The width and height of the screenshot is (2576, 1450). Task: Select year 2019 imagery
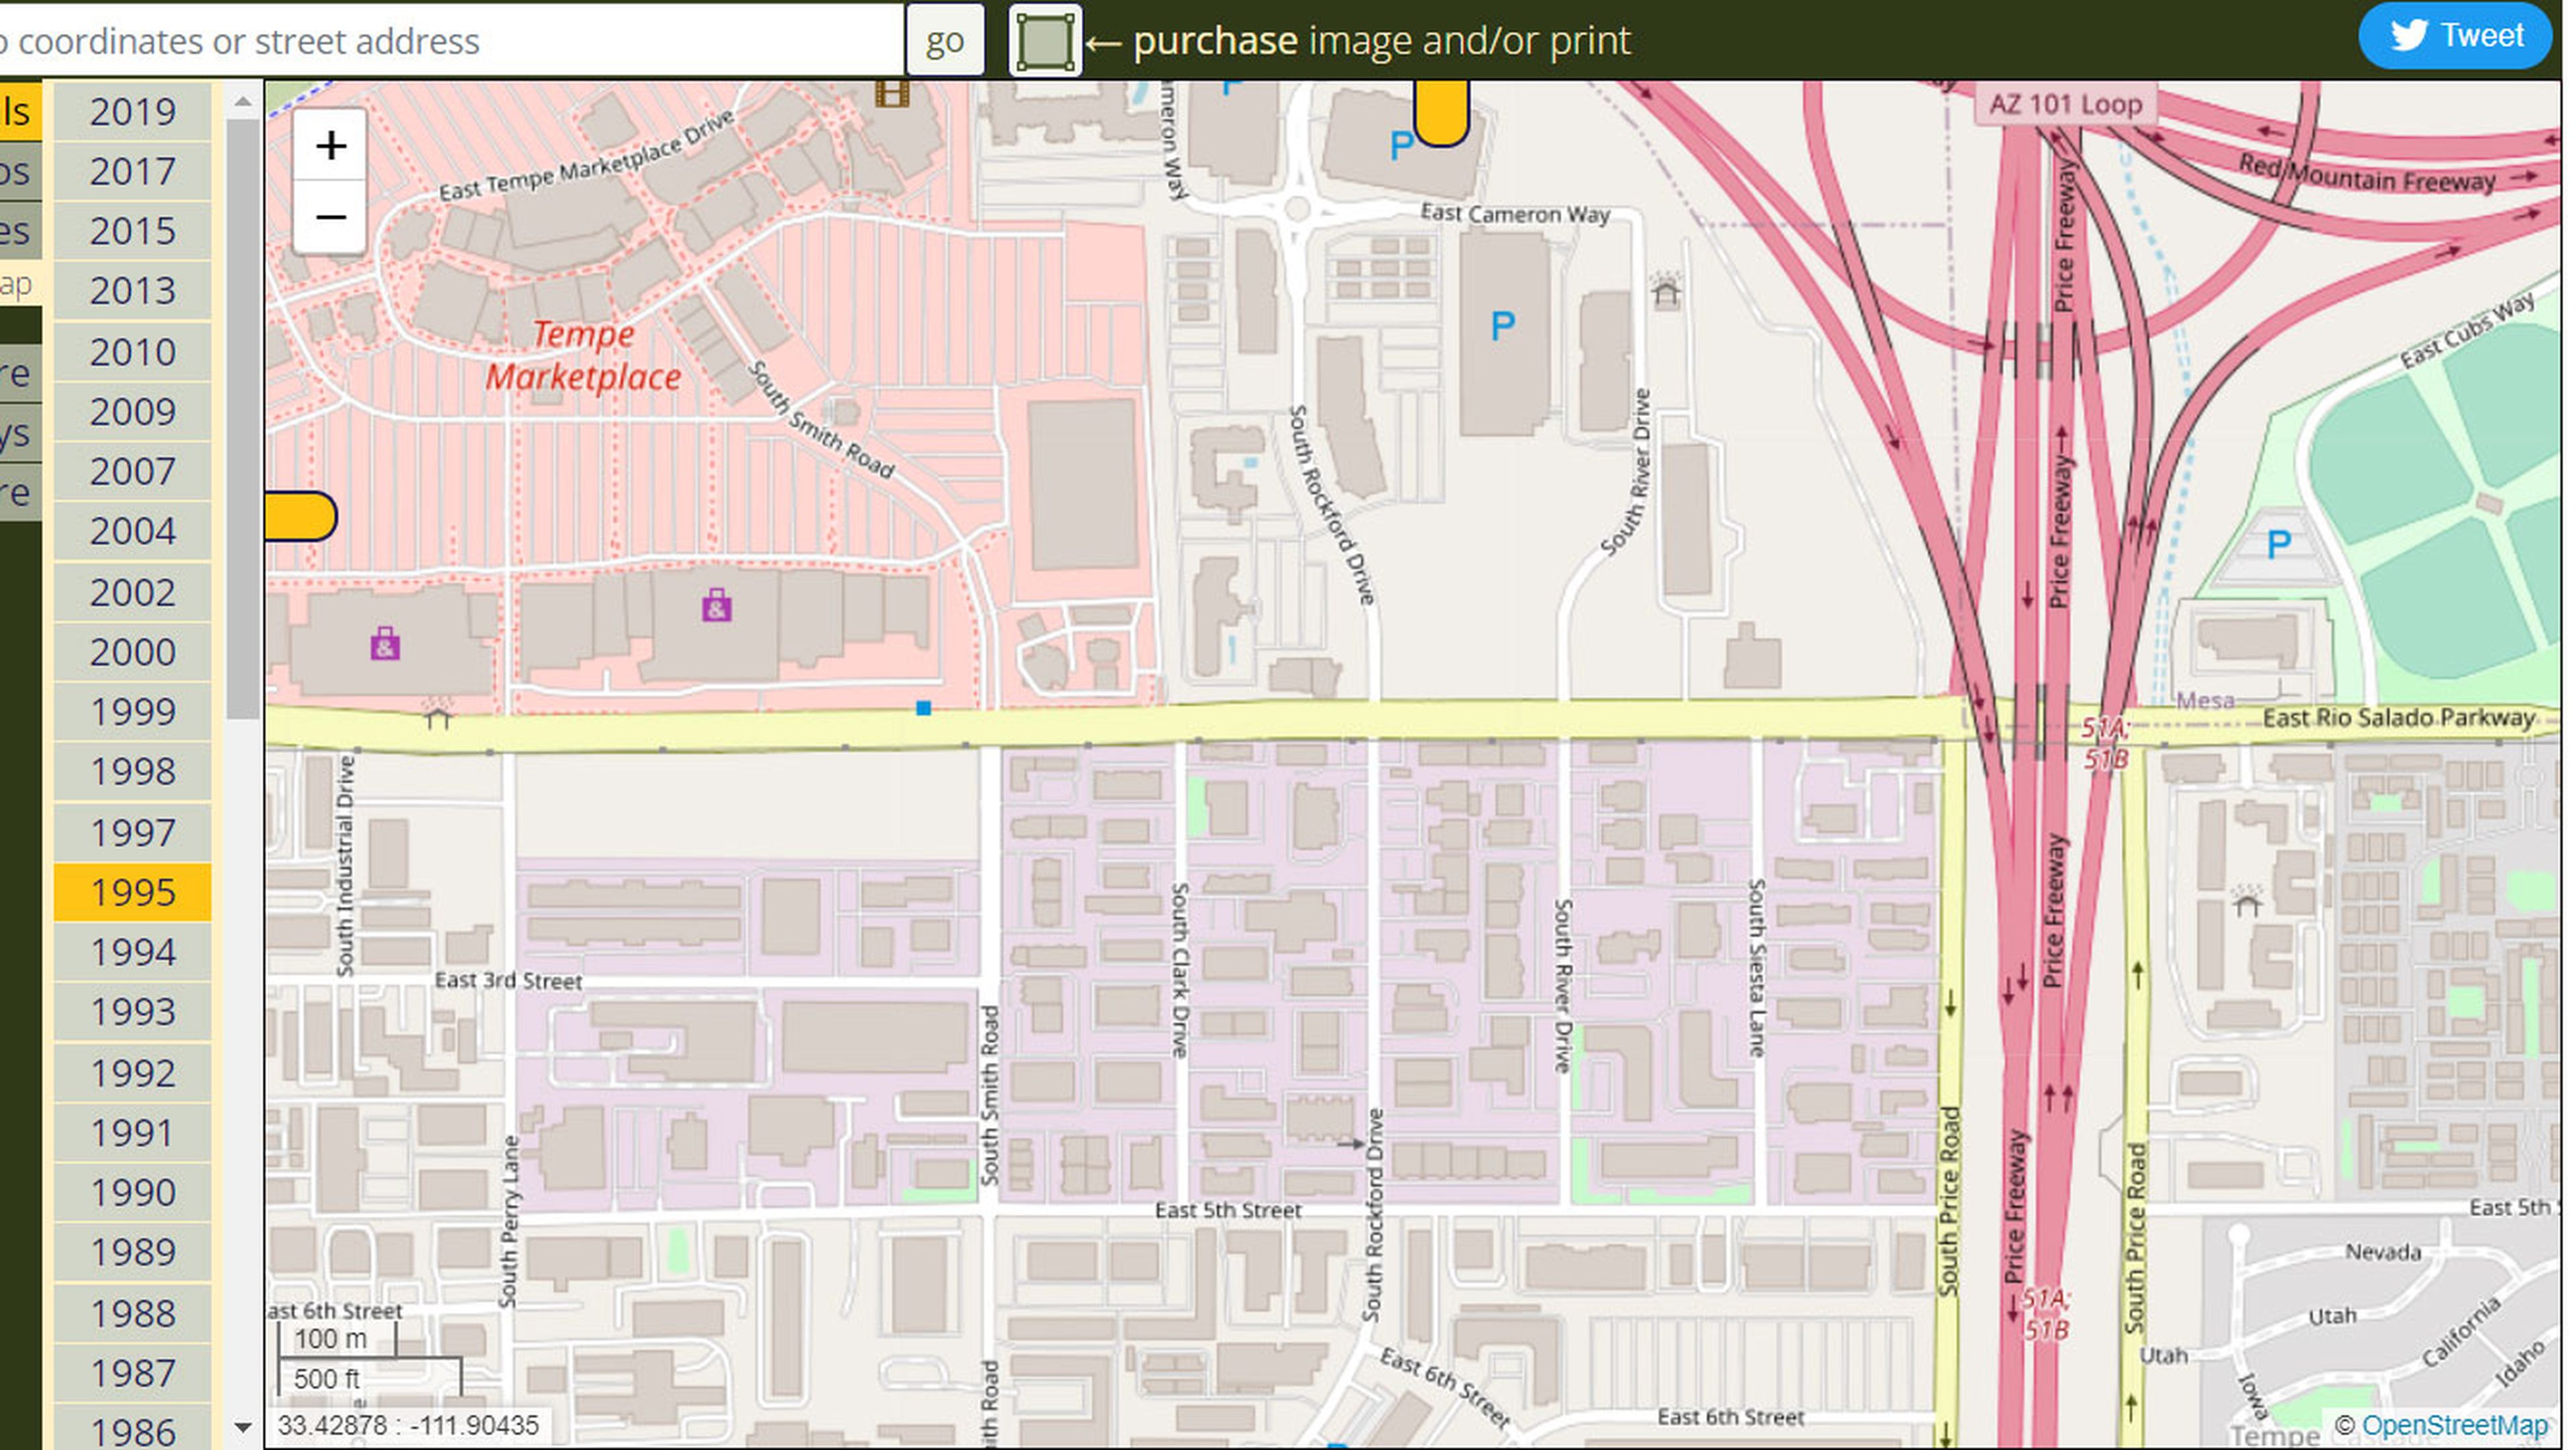(132, 111)
